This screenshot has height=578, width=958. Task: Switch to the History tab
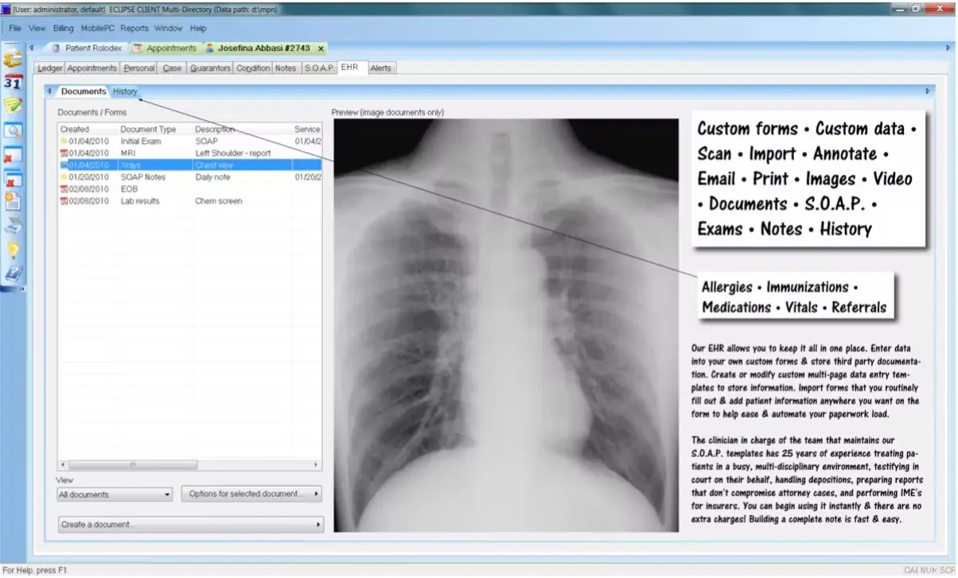[124, 91]
